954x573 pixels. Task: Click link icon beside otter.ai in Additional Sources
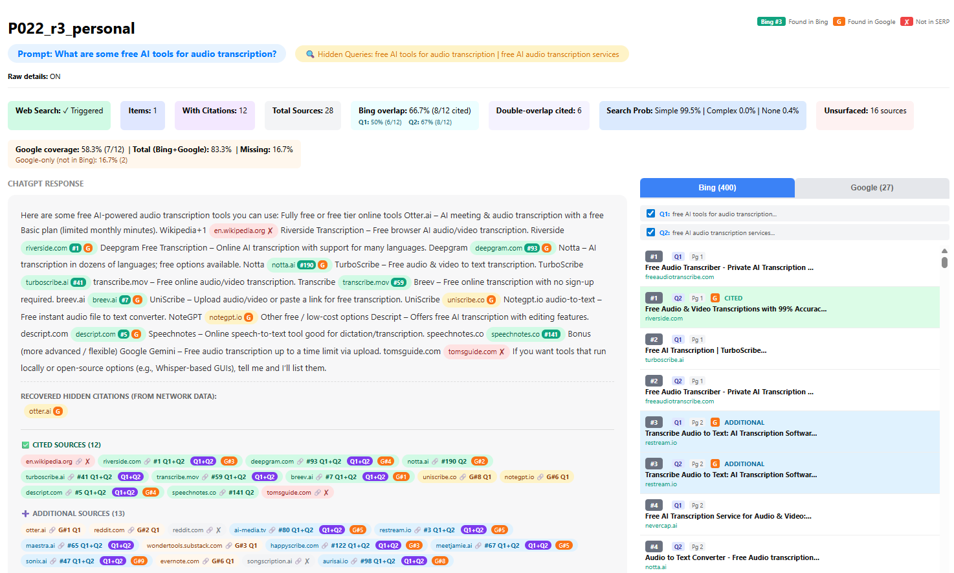53,530
